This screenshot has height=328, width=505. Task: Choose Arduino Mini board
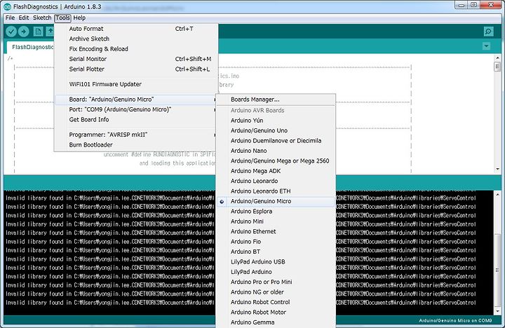[276, 221]
